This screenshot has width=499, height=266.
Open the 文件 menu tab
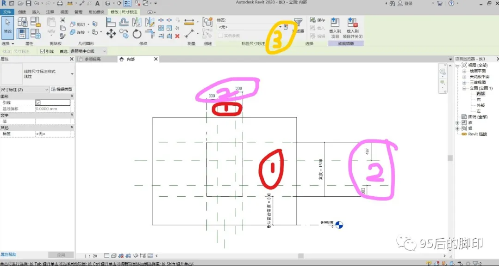[x=7, y=12]
